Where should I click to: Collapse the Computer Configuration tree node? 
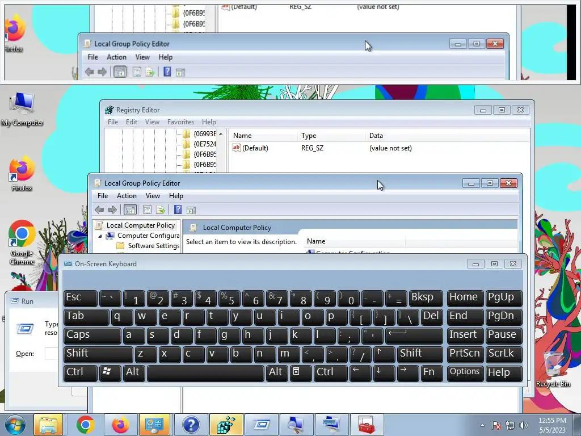coord(100,236)
